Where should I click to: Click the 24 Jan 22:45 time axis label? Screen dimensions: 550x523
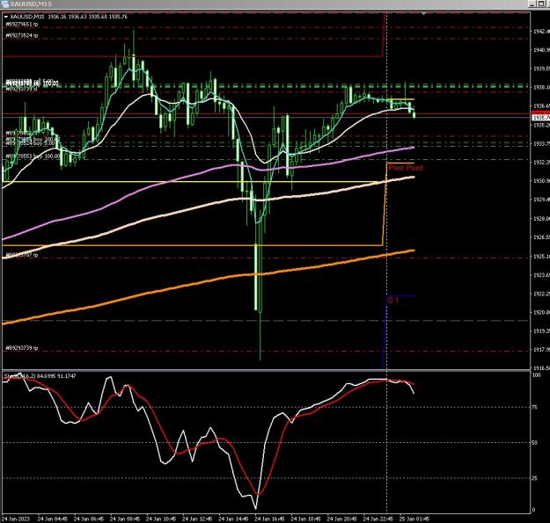point(378,519)
